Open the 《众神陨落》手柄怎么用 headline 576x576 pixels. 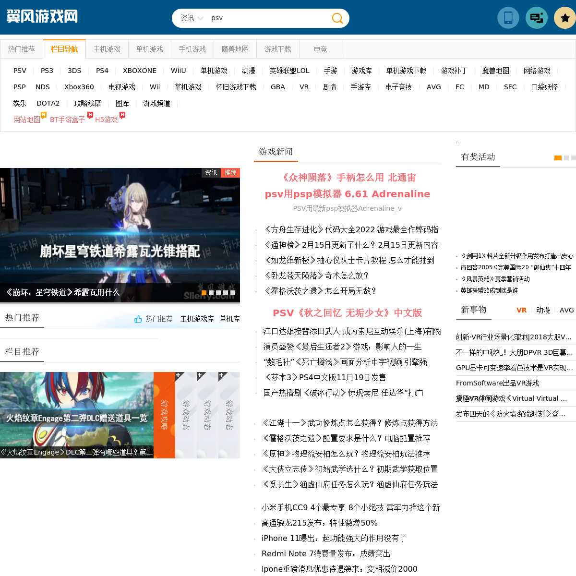(348, 178)
